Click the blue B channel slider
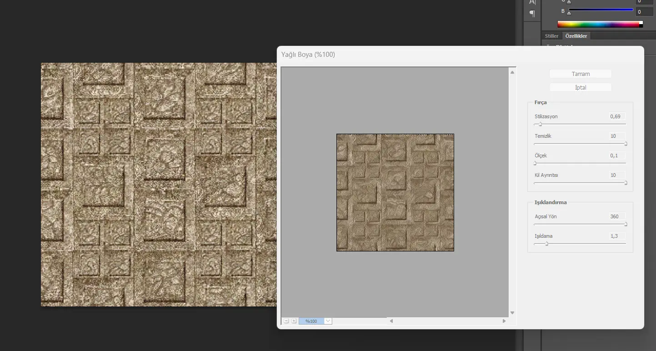The image size is (656, 351). pos(600,10)
